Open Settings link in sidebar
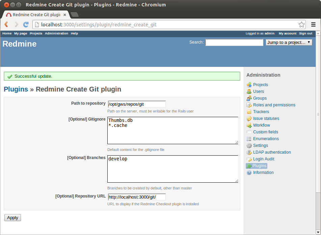This screenshot has width=321, height=235. tap(260, 145)
